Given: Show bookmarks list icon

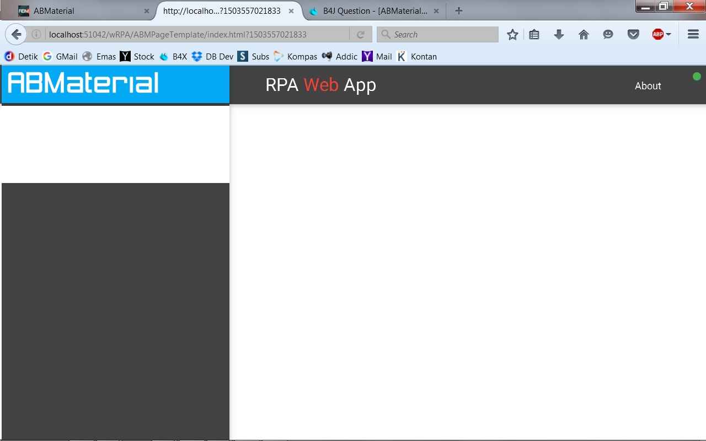Looking at the screenshot, I should coord(534,34).
